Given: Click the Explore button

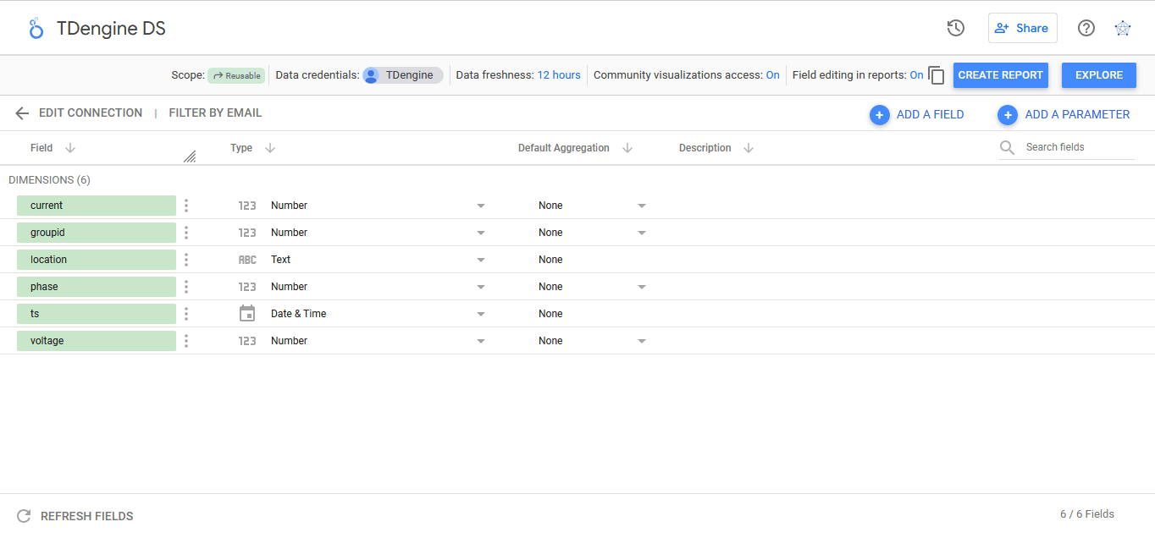Looking at the screenshot, I should 1098,75.
